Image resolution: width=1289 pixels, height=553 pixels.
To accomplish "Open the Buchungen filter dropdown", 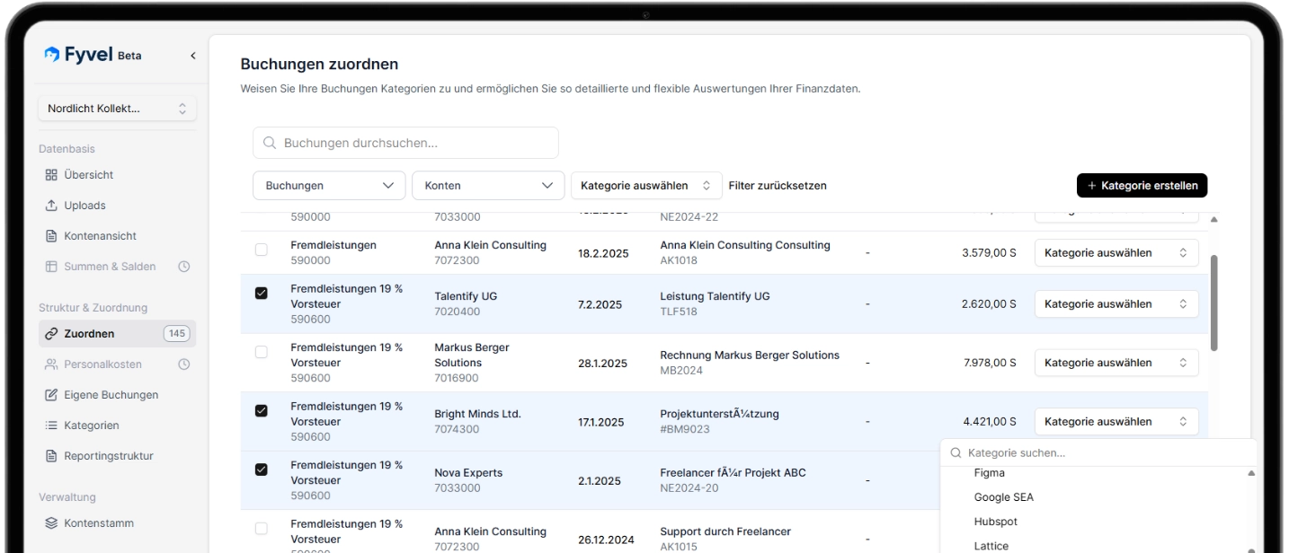I will (329, 186).
